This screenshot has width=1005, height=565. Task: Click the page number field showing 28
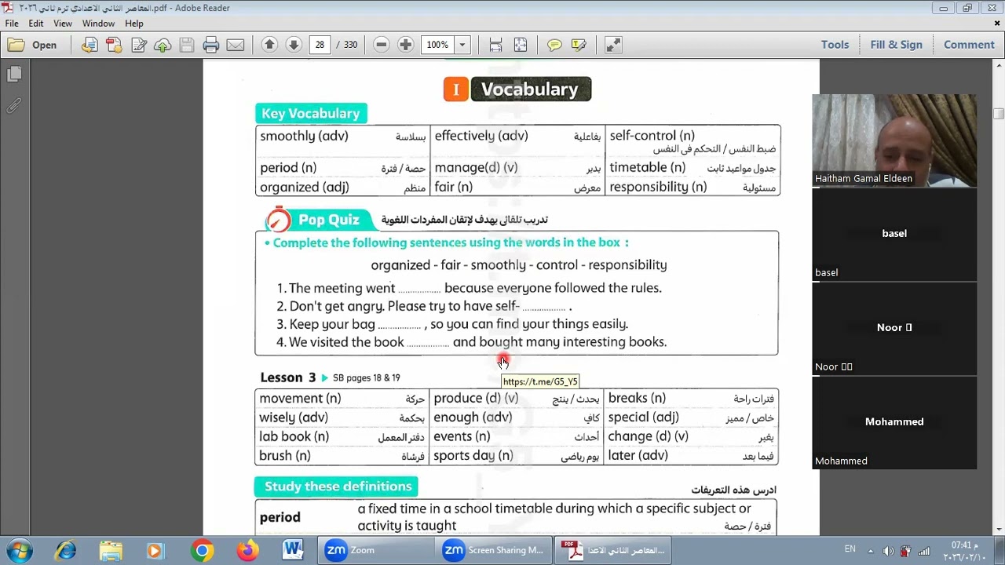click(x=320, y=45)
